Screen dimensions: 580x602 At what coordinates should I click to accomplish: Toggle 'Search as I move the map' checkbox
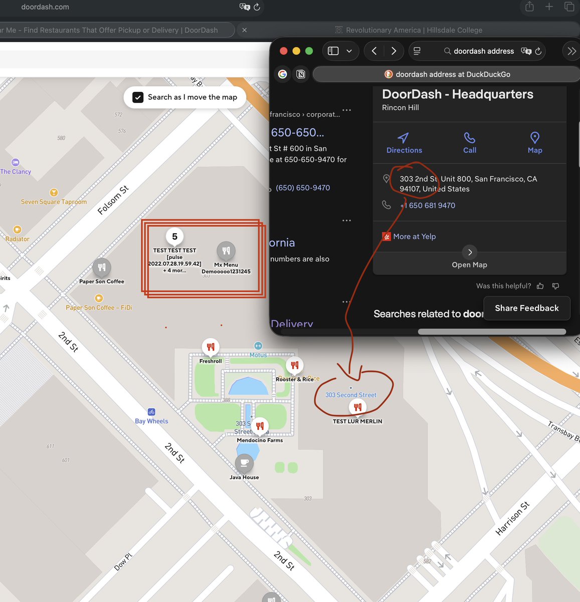pyautogui.click(x=138, y=97)
